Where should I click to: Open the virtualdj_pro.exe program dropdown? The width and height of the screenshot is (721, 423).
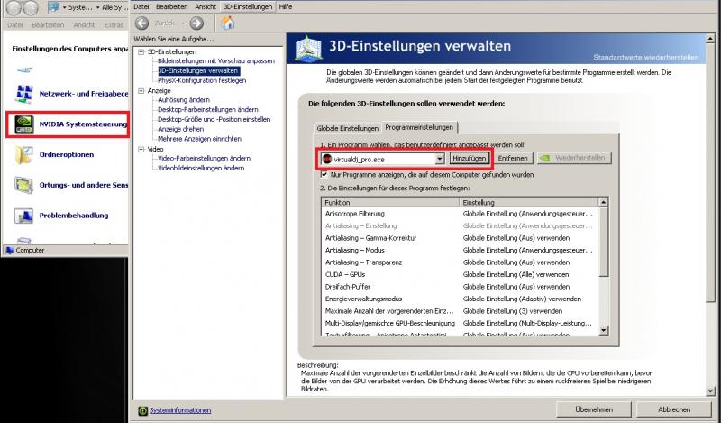(440, 159)
